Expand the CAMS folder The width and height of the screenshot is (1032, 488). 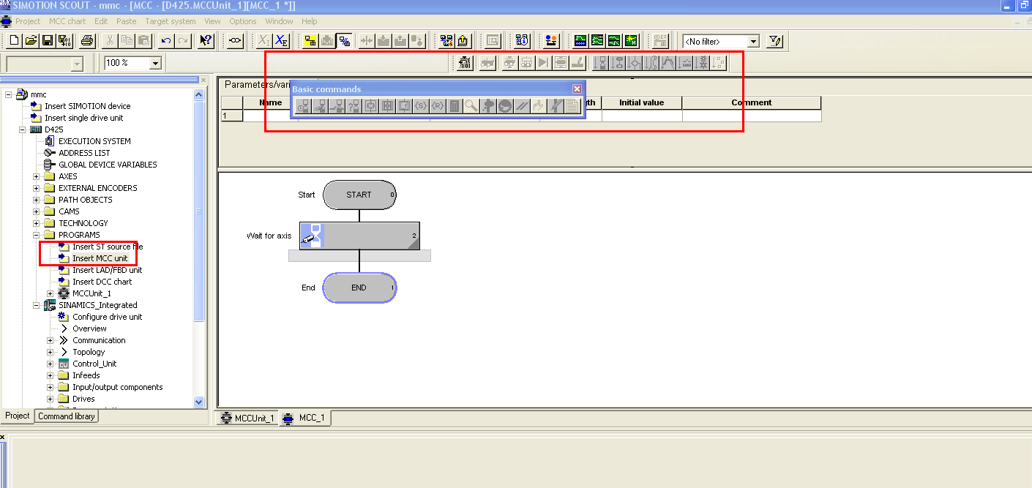(x=37, y=211)
